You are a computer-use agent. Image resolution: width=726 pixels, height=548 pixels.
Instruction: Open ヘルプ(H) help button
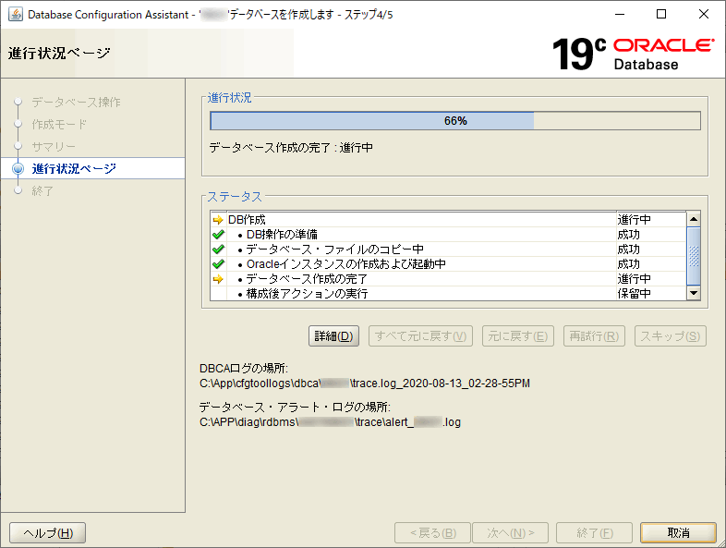point(48,532)
